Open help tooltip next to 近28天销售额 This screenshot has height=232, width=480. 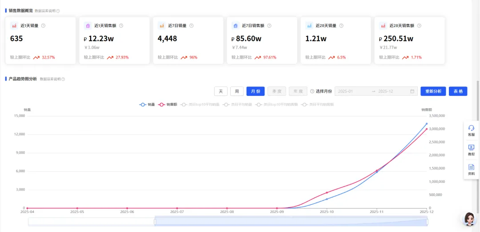(419, 26)
